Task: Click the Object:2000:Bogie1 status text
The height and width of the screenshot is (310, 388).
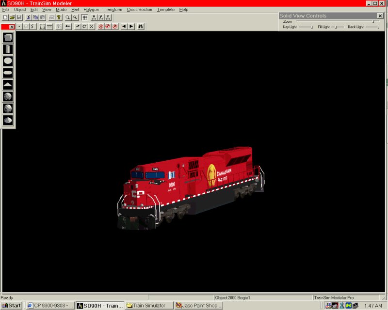Action: [233, 297]
